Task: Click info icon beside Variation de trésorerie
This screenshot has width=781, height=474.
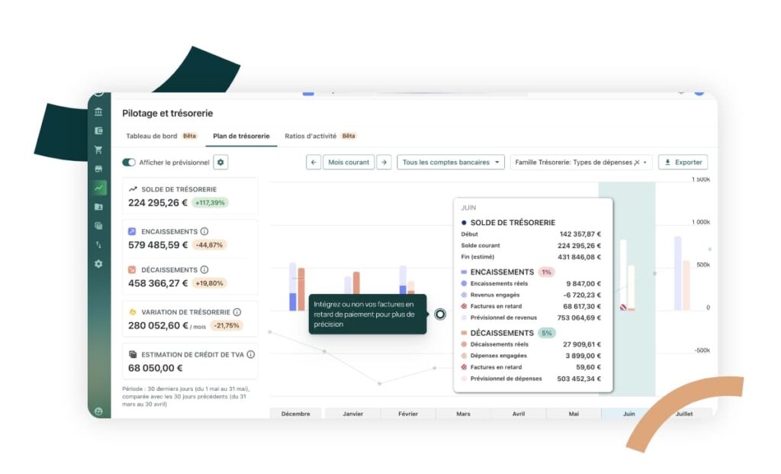Action: click(237, 311)
